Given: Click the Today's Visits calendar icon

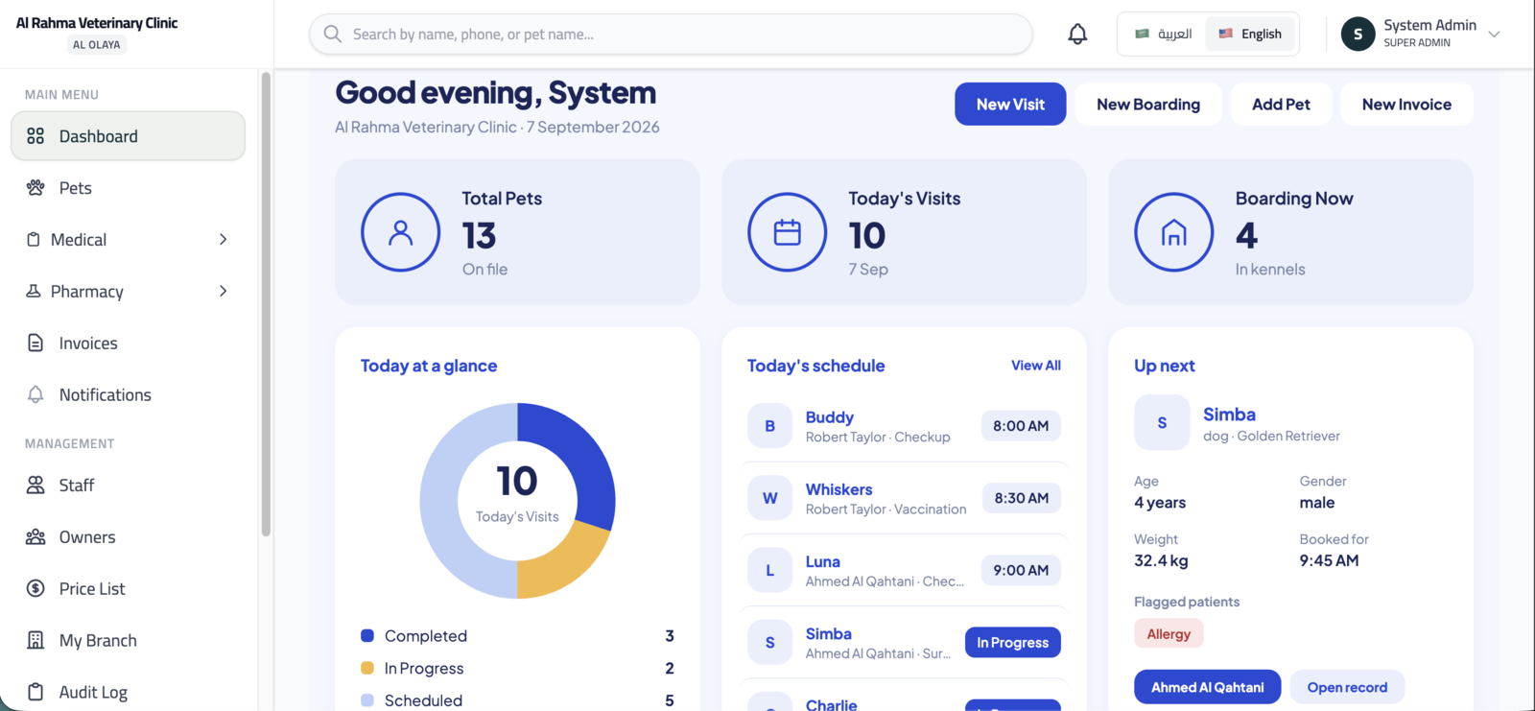Looking at the screenshot, I should coord(788,232).
